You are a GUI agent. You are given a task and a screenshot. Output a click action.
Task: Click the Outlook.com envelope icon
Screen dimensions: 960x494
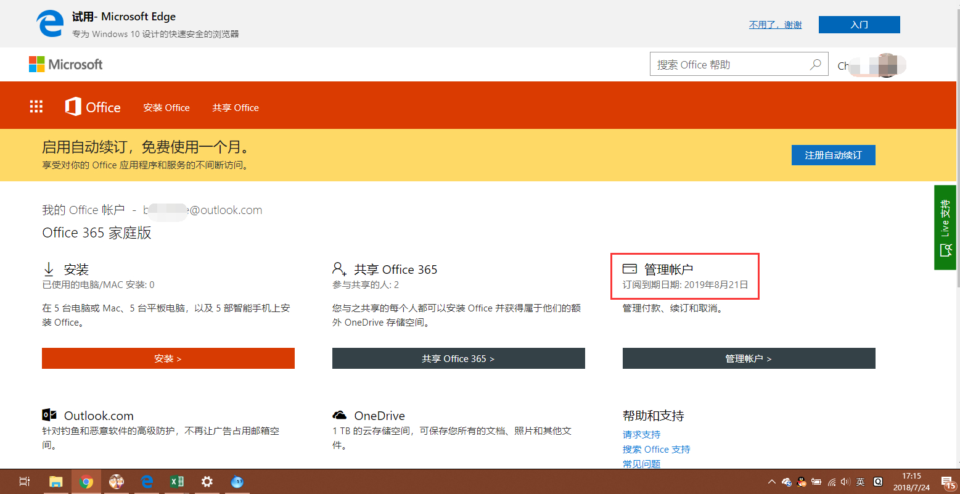coord(49,415)
